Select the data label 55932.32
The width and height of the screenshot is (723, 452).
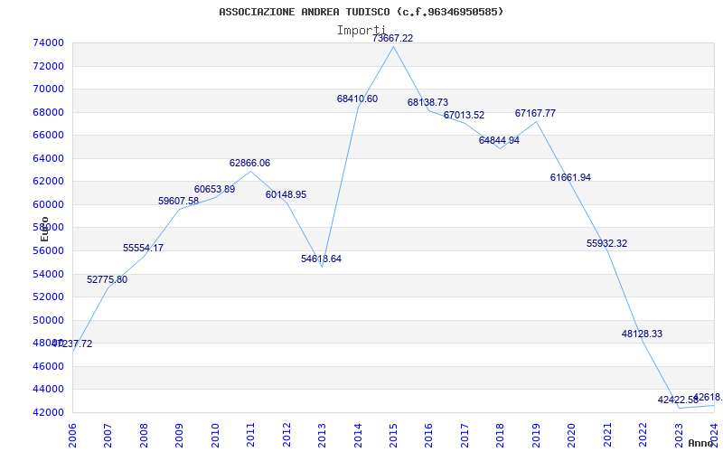pos(606,243)
